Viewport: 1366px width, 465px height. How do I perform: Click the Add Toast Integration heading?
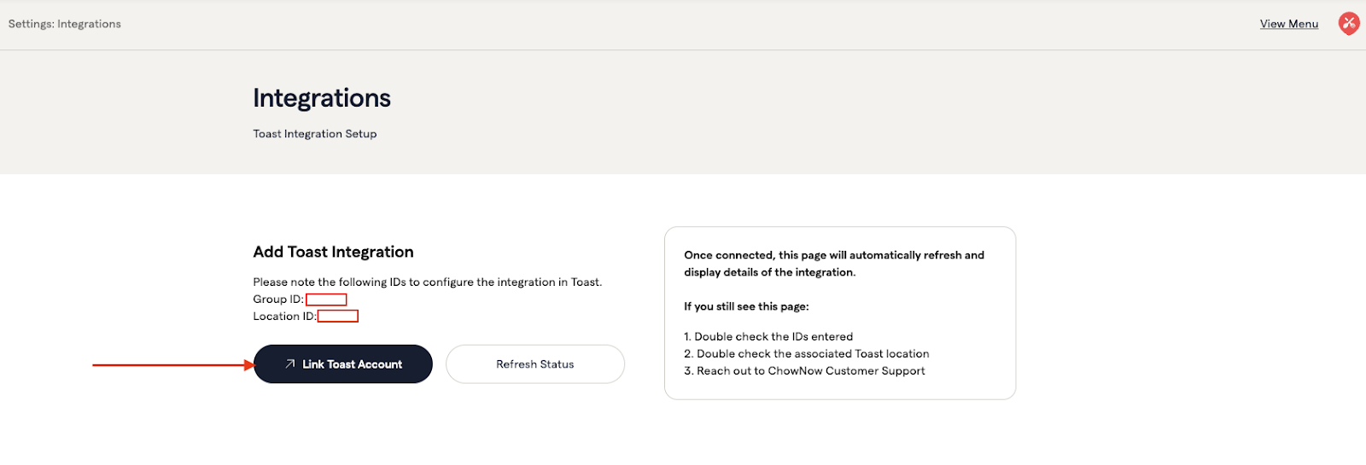pos(333,252)
